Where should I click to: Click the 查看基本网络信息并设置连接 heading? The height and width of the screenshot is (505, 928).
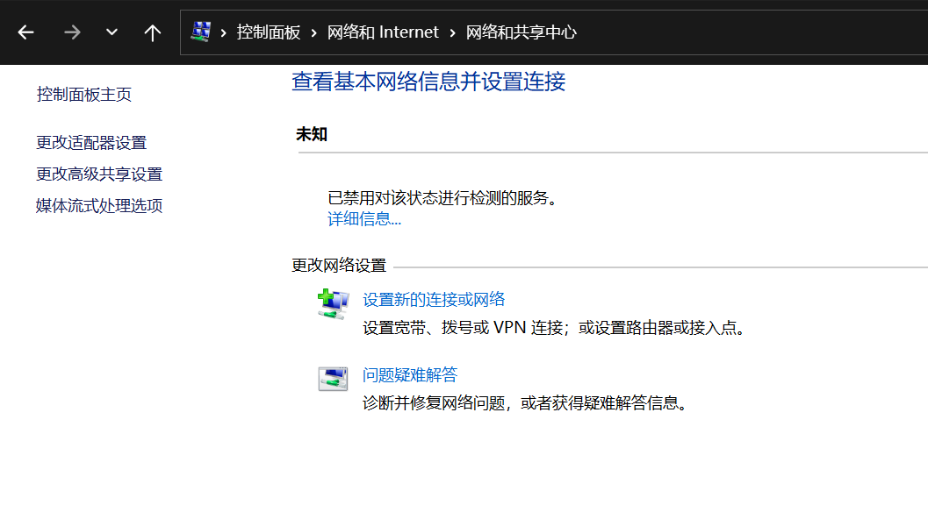428,82
